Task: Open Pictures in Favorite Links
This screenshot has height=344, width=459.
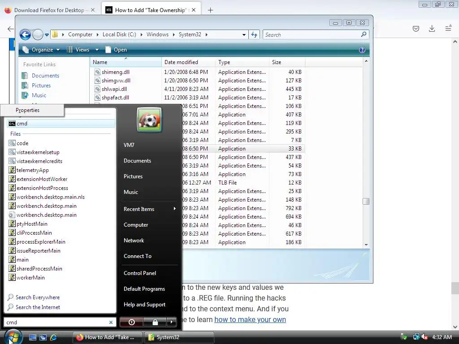Action: point(41,86)
